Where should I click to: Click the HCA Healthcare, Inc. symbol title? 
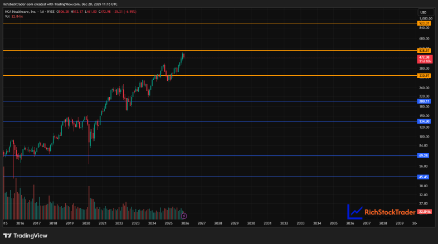click(x=21, y=12)
